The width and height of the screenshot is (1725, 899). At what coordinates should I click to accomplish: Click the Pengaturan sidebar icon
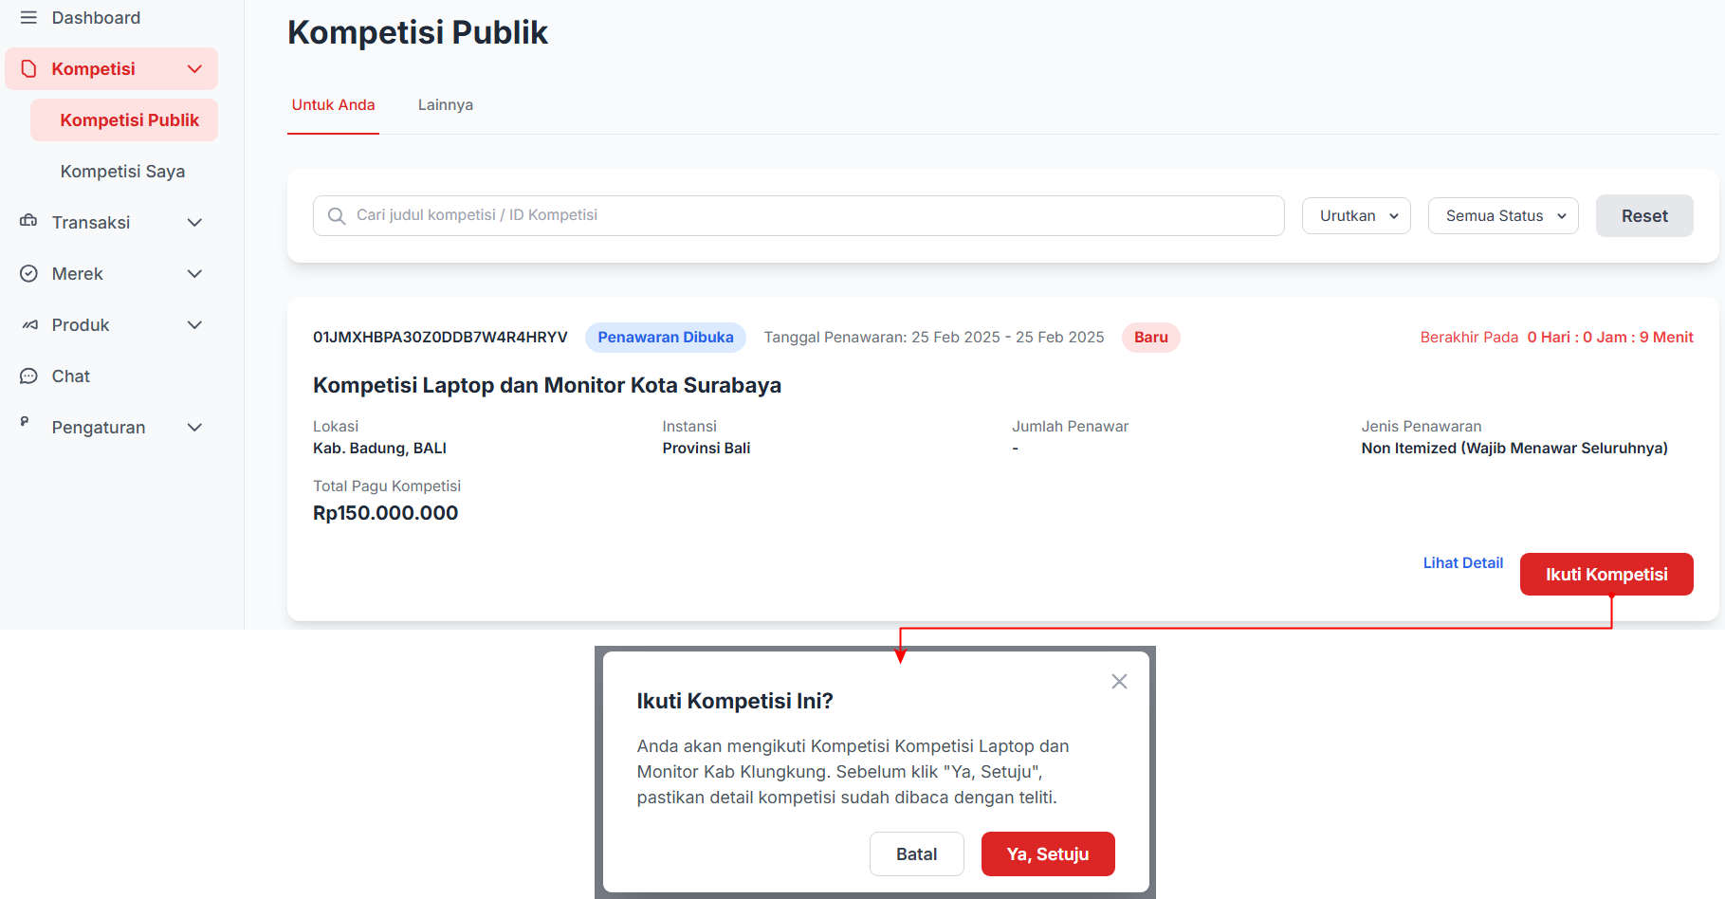tap(26, 422)
